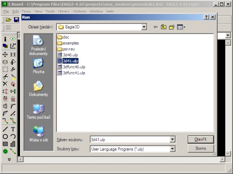Select the Ripup tool
The image size is (233, 174).
(x=13, y=120)
